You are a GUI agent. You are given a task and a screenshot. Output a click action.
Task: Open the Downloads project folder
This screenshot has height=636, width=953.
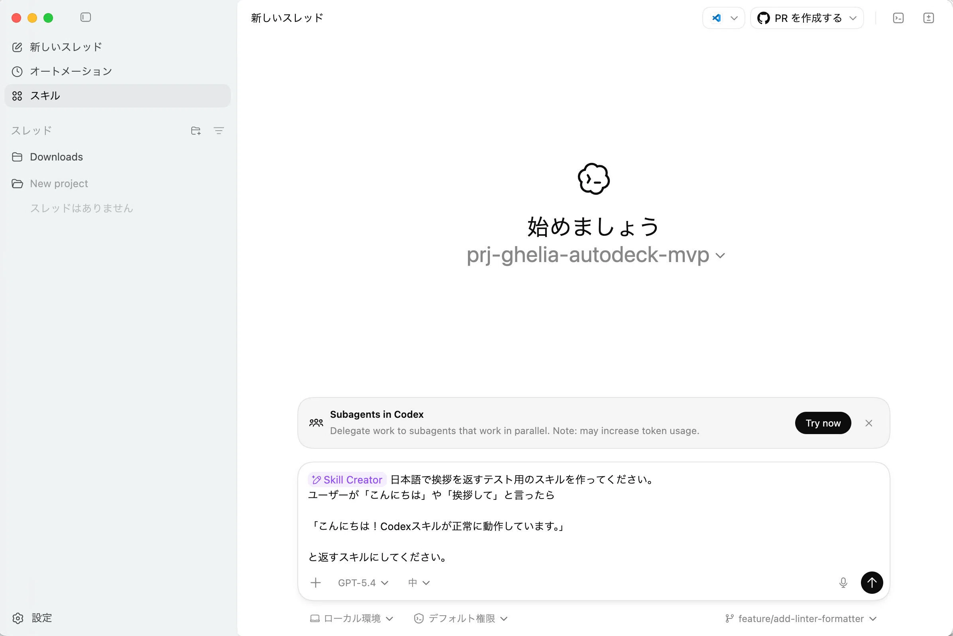(118, 157)
